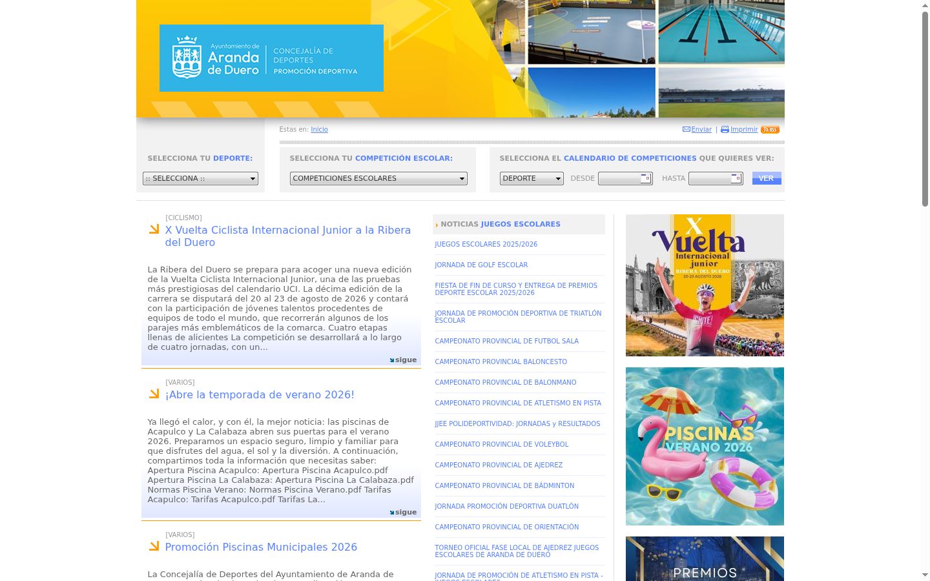This screenshot has width=930, height=581.
Task: Click the Ayuntamiento de Aranda de Duero logo
Action: coord(271,58)
